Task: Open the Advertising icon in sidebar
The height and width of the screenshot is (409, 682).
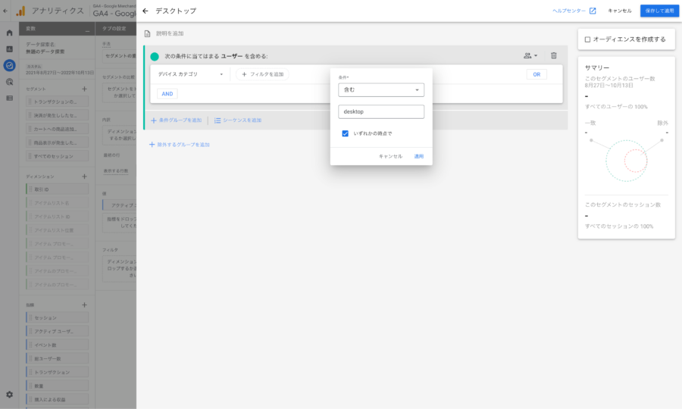Action: click(x=9, y=82)
